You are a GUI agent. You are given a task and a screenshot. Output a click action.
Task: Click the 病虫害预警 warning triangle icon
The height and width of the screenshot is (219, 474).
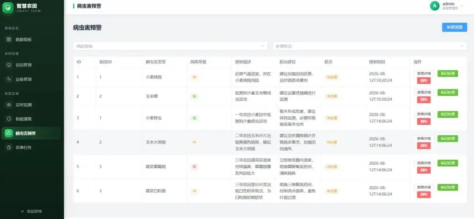(9, 133)
